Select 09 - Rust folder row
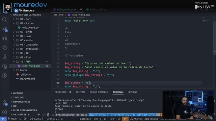Image resolution: width=216 pixels, height=121 pixels. tap(30, 57)
